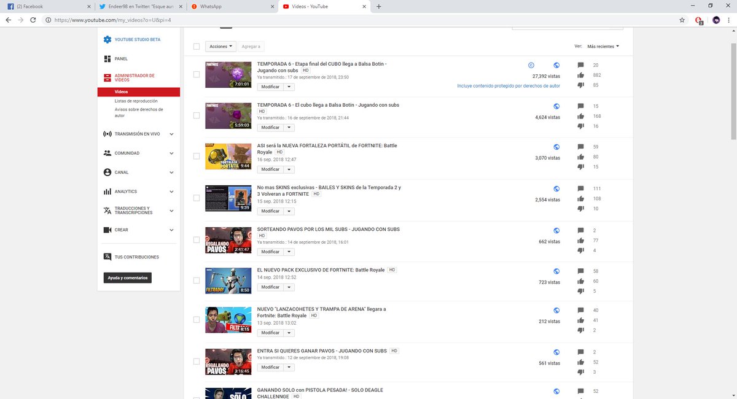Expand the Comunidad section chevron
Viewport: 737px width, 399px height.
171,153
